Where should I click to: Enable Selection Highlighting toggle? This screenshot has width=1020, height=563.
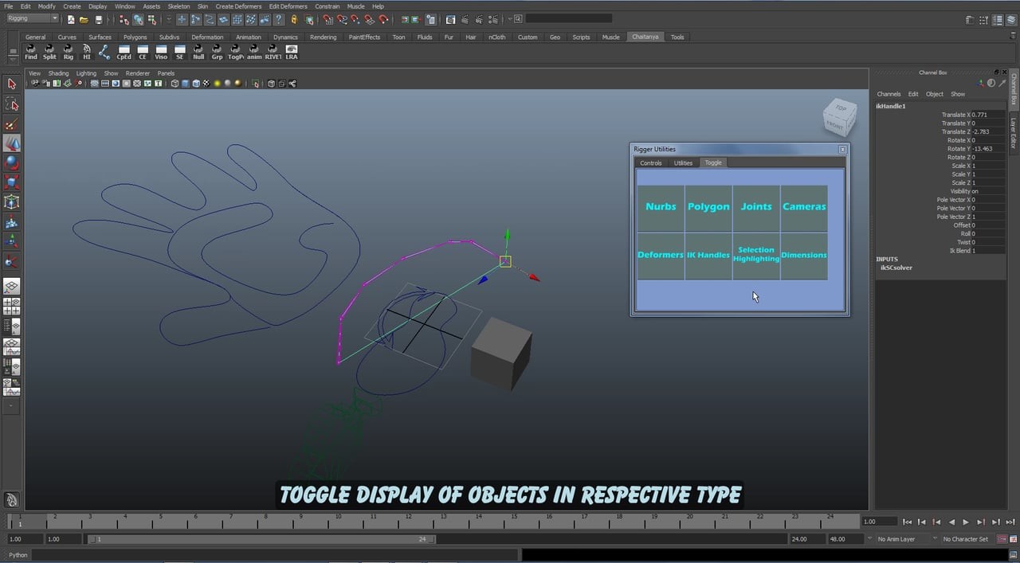point(755,255)
